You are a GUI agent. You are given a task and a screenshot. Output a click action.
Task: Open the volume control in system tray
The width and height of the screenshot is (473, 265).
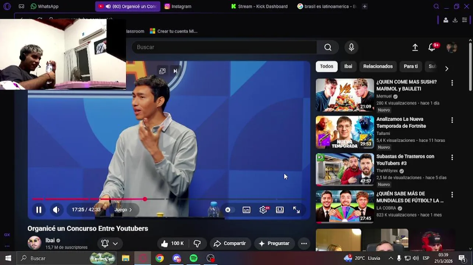tap(416, 258)
